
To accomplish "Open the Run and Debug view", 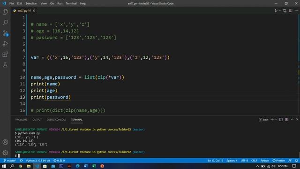I will click(x=5, y=44).
